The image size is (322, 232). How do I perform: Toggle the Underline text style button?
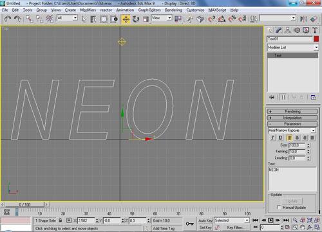[280, 138]
